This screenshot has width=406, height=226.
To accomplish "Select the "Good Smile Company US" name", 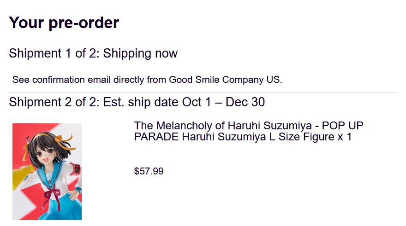I will coord(225,80).
